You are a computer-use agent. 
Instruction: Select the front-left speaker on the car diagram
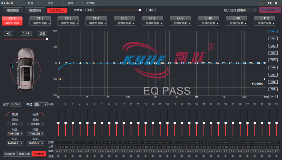pos(12,65)
